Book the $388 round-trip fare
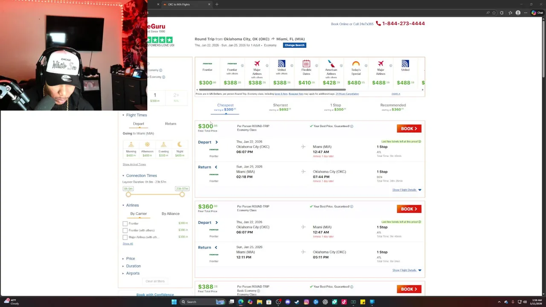Viewport: 546px width, 307px height. point(409,289)
